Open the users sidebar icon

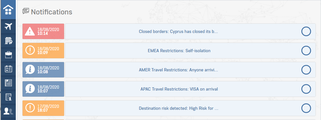8,111
